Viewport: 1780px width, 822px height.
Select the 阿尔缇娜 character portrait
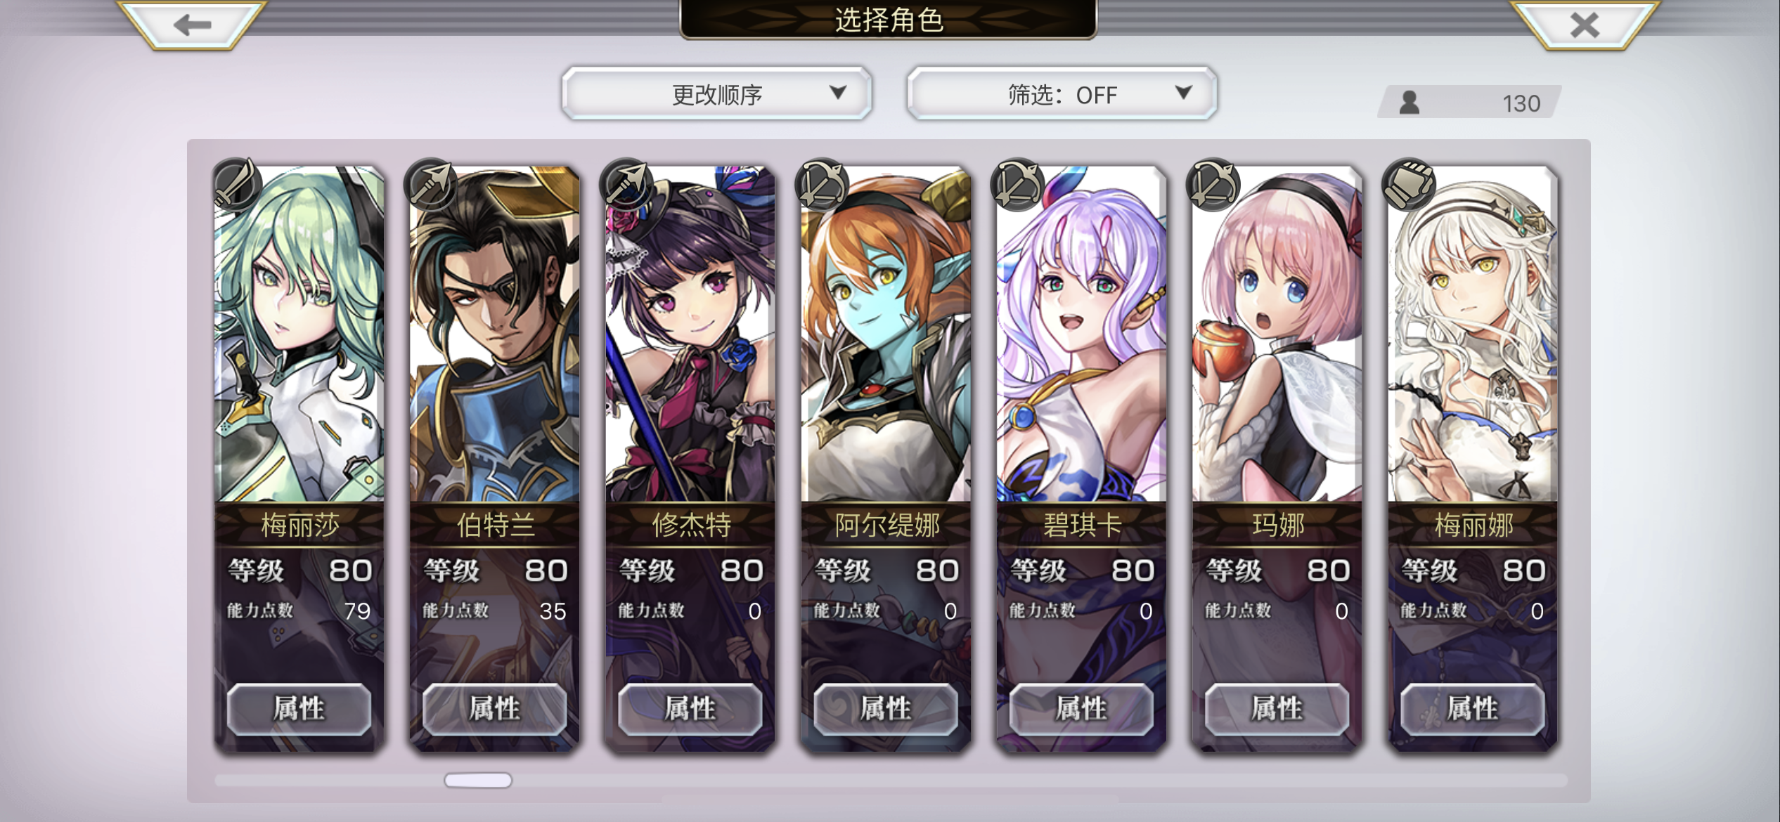886,334
